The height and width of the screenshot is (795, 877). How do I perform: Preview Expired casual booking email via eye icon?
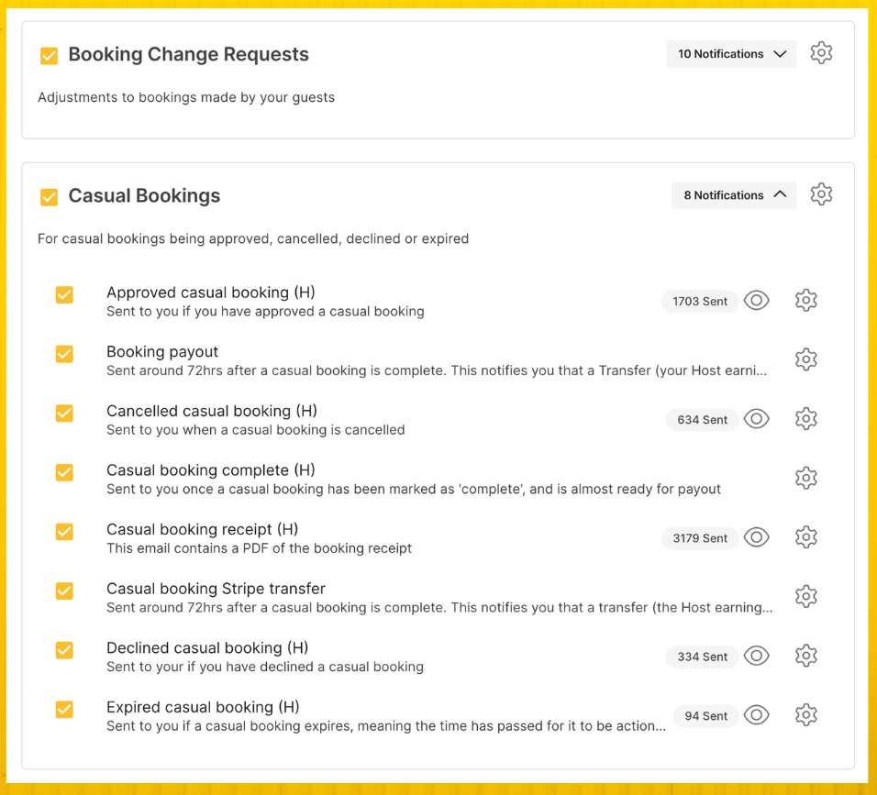click(757, 715)
